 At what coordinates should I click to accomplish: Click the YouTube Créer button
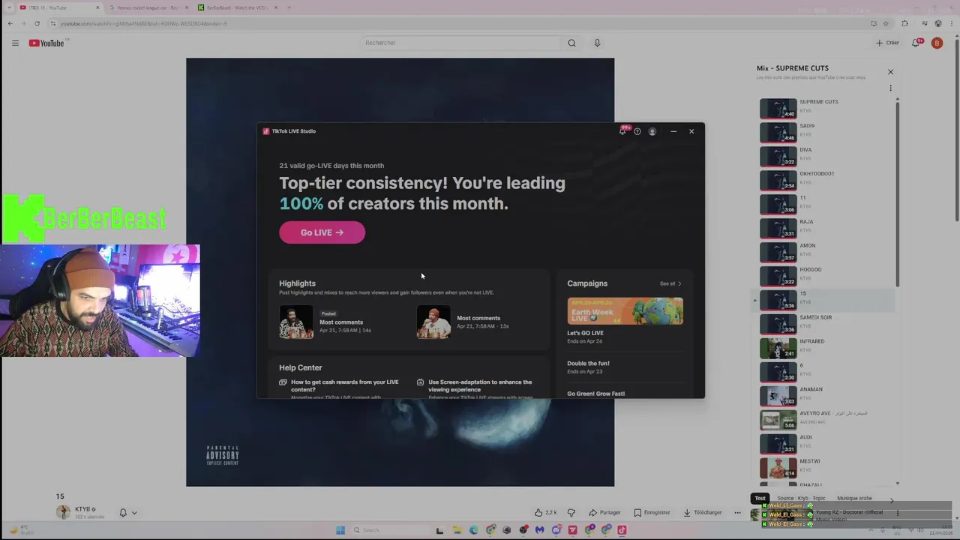887,43
